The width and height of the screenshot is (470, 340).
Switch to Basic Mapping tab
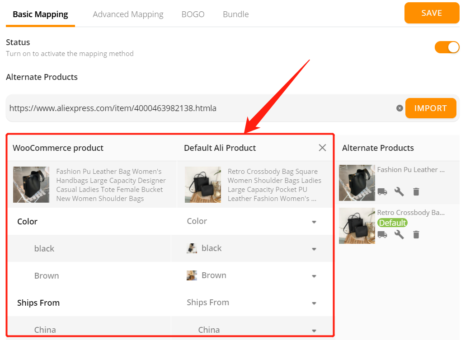pyautogui.click(x=40, y=14)
